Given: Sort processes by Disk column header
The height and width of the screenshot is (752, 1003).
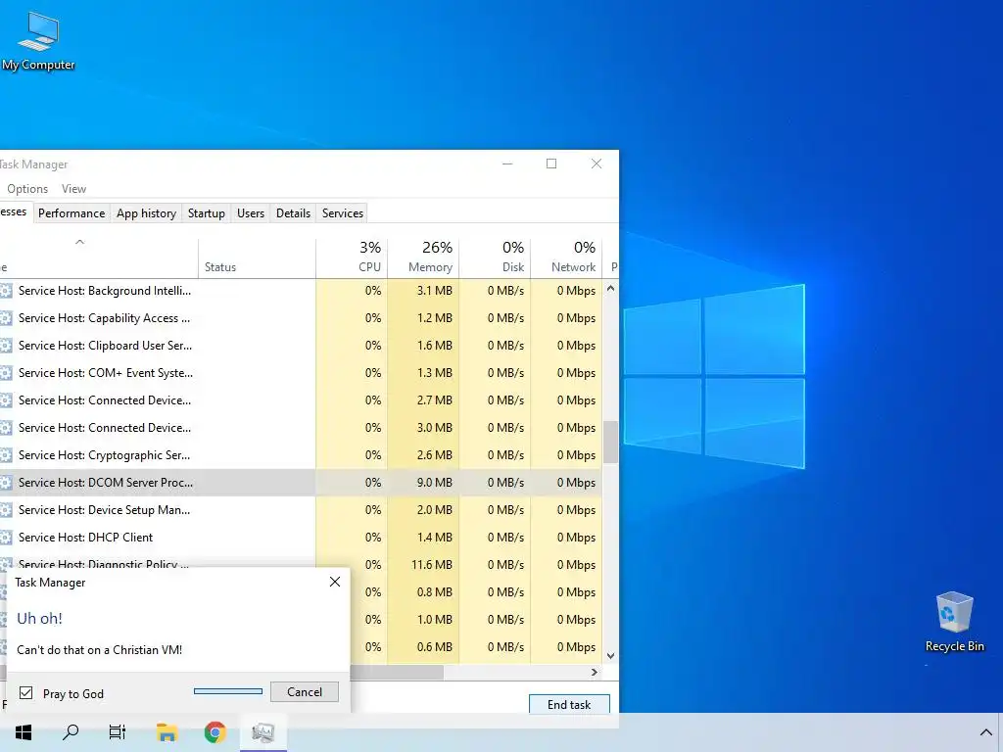Looking at the screenshot, I should [x=495, y=258].
